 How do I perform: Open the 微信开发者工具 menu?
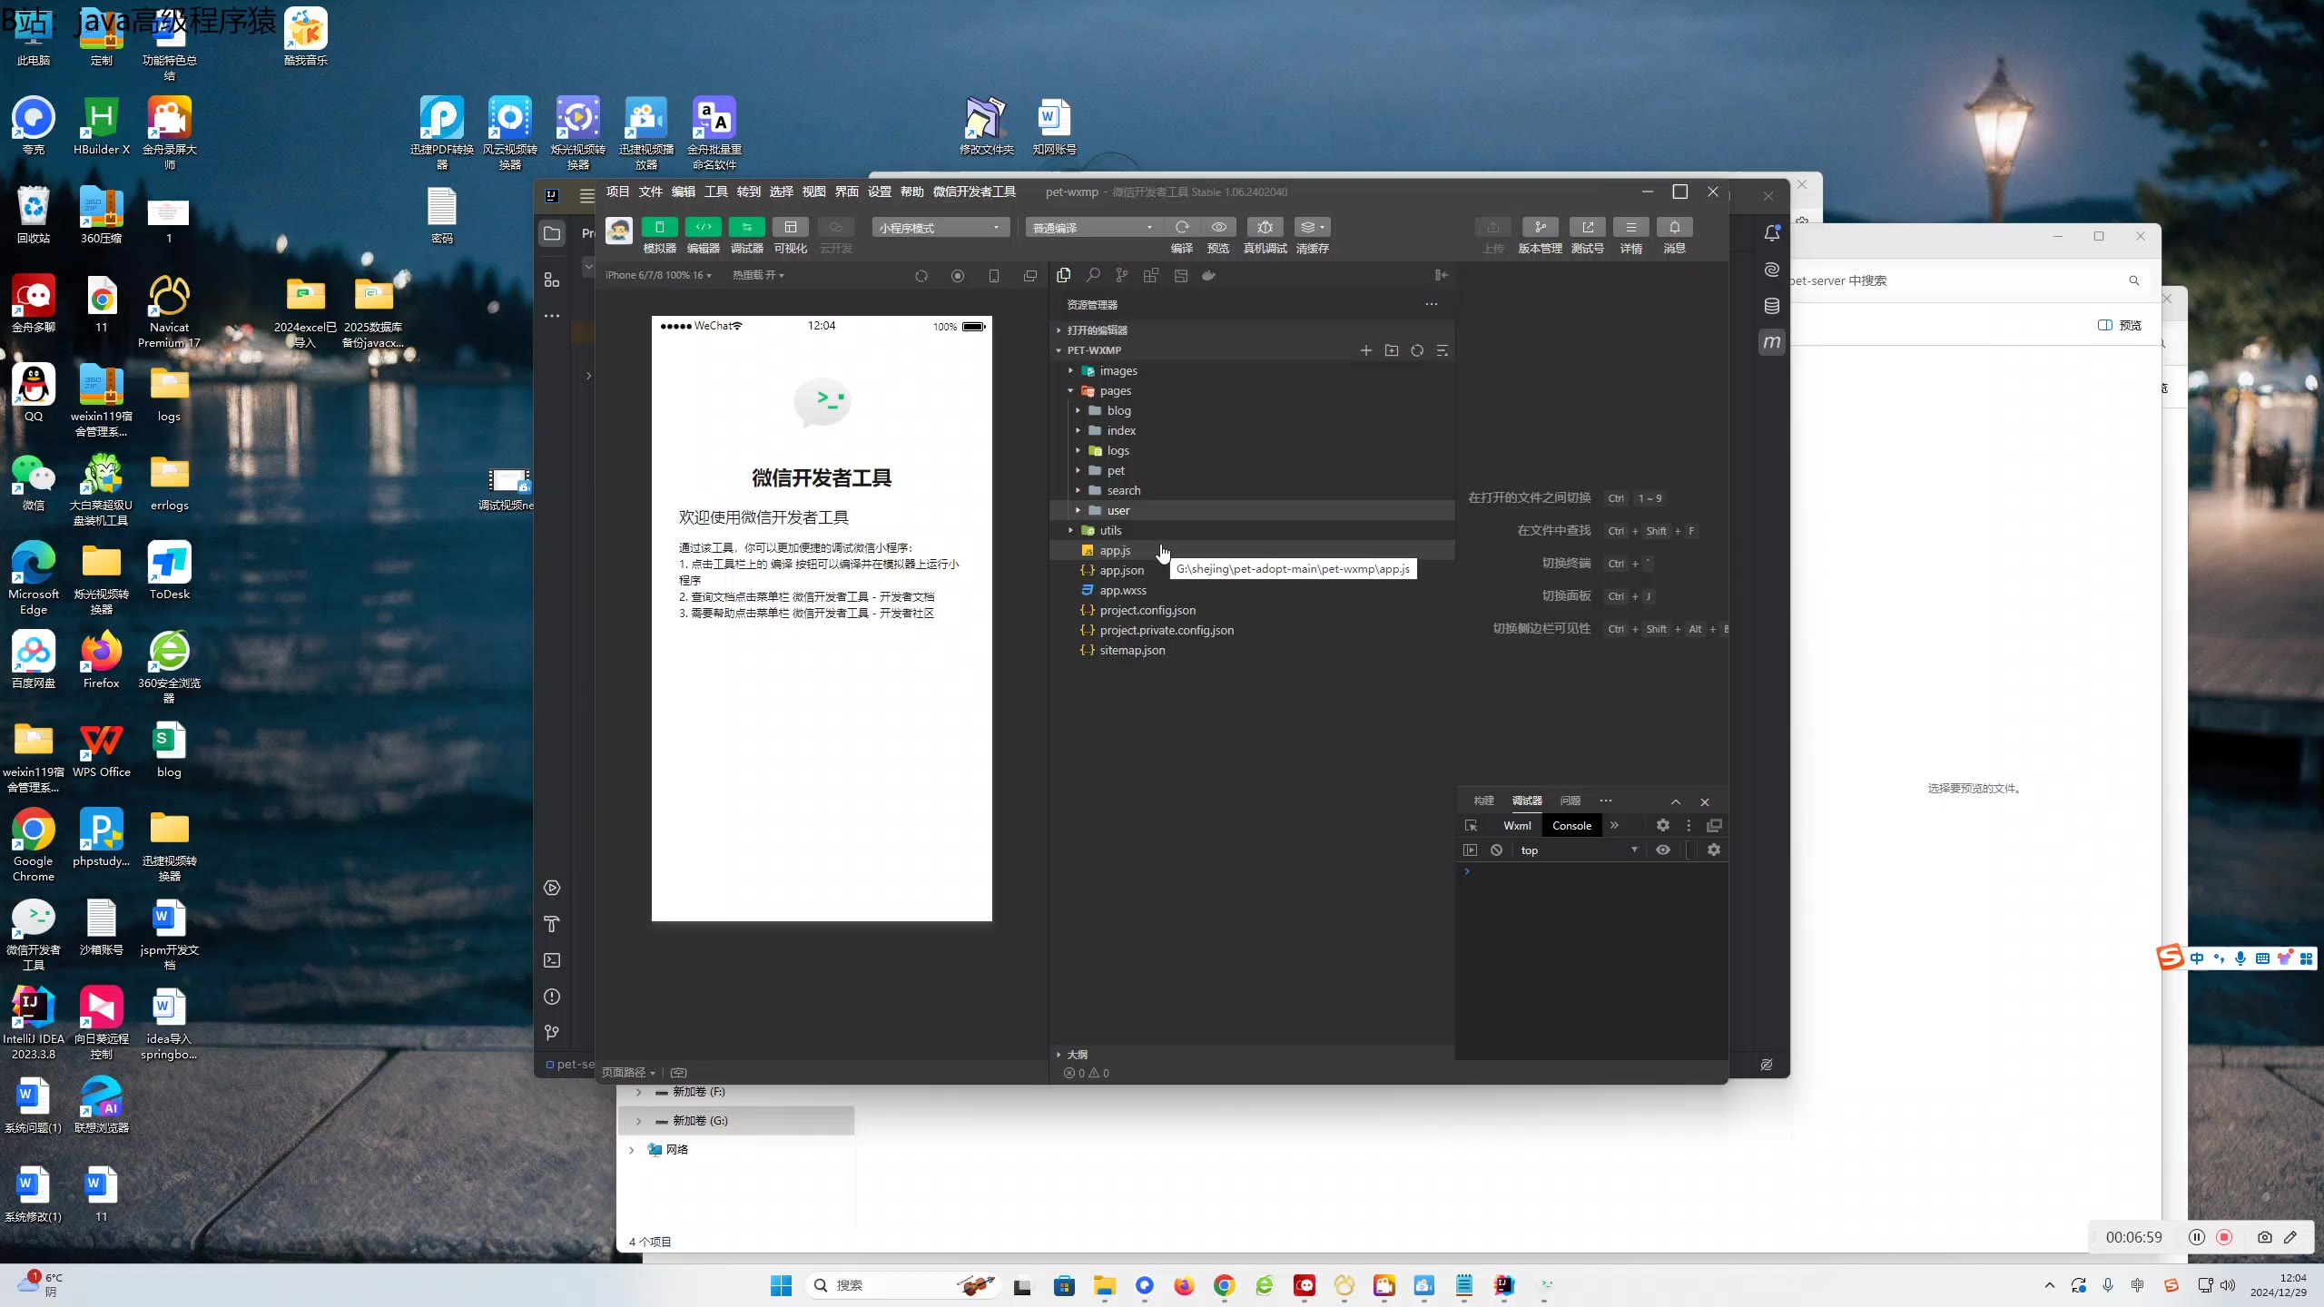[x=975, y=192]
